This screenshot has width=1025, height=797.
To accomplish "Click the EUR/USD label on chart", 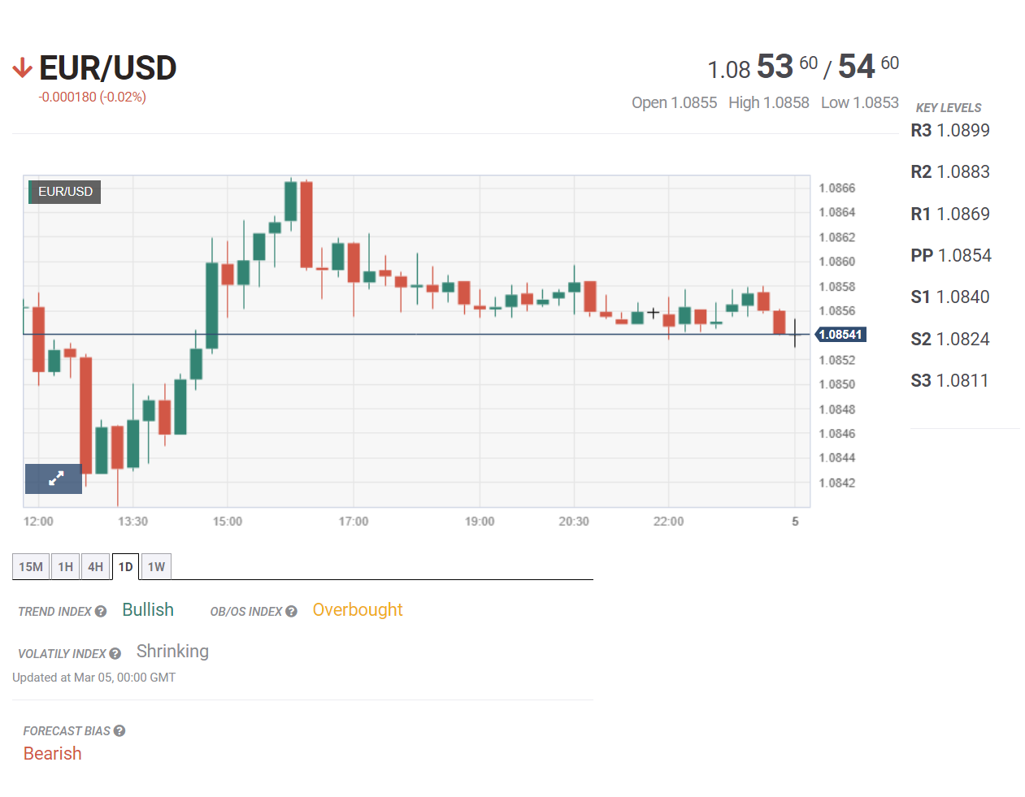I will 65,192.
